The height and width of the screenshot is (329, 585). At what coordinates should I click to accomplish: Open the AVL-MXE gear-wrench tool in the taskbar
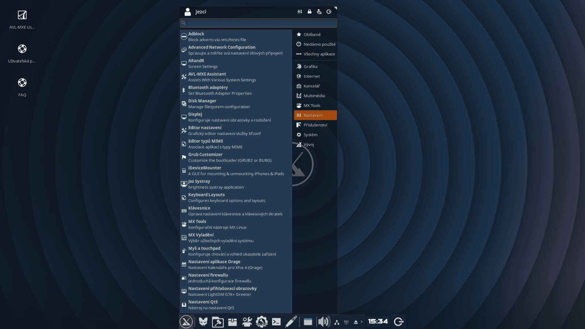point(261,322)
